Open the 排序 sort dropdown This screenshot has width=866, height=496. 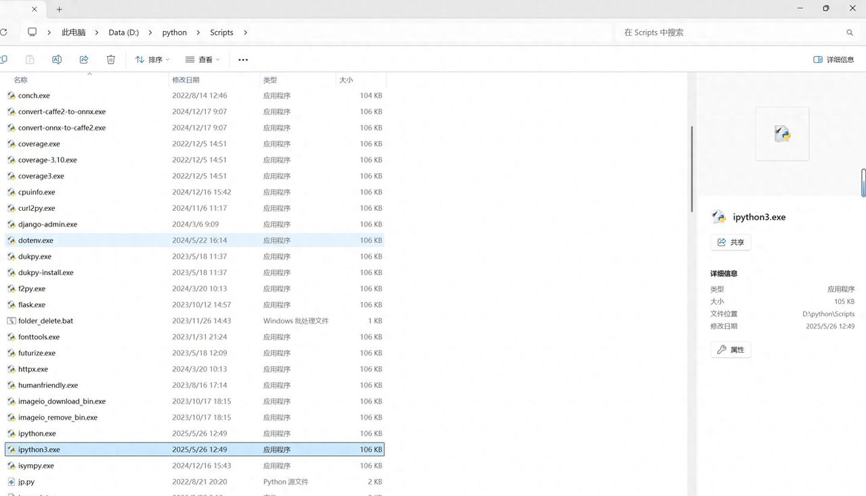(152, 59)
